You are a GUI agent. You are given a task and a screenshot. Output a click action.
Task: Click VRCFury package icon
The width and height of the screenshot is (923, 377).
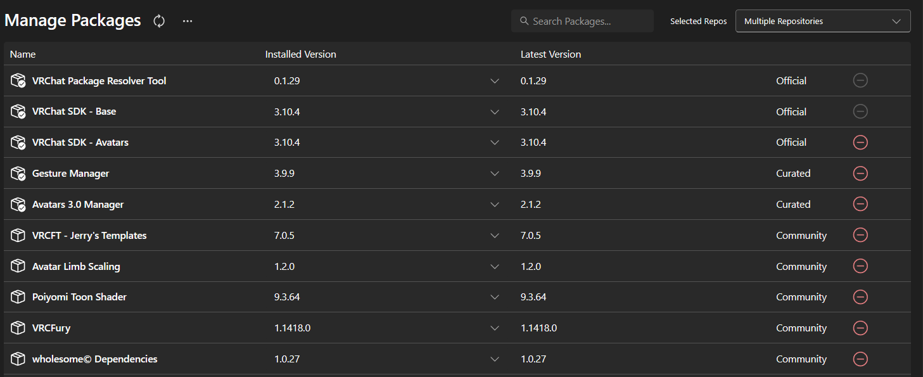coord(18,328)
